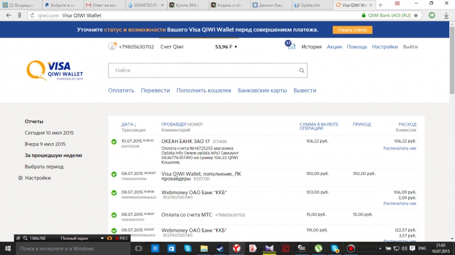Click the Visa QIWI Wallet logo
Image resolution: width=455 pixels, height=255 pixels.
coord(55,70)
